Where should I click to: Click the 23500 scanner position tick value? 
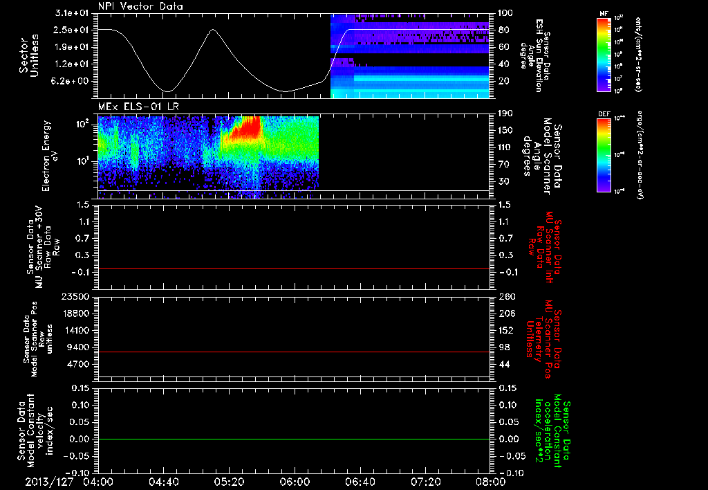(76, 297)
